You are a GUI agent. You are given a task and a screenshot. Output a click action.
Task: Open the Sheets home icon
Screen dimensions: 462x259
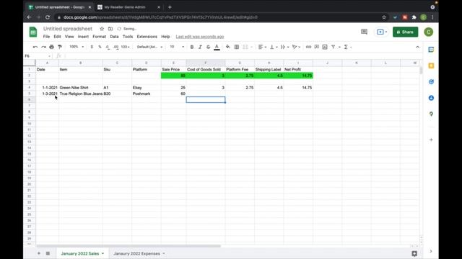(33, 32)
